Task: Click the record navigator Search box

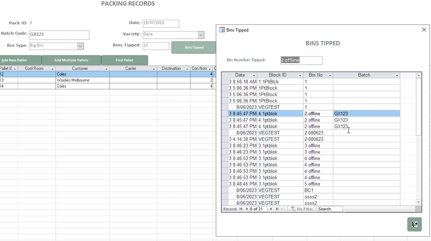Action: (x=330, y=209)
